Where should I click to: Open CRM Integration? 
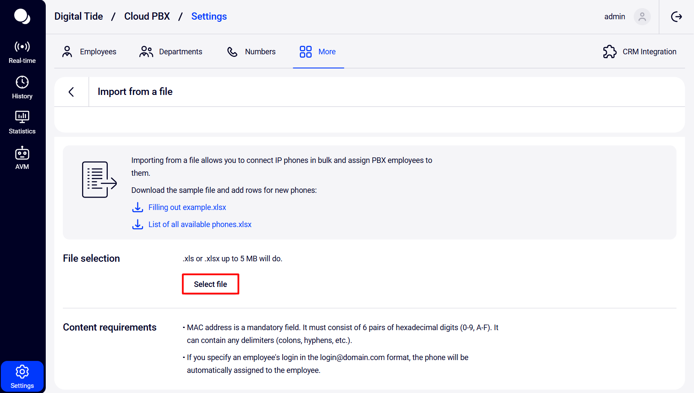pyautogui.click(x=640, y=52)
